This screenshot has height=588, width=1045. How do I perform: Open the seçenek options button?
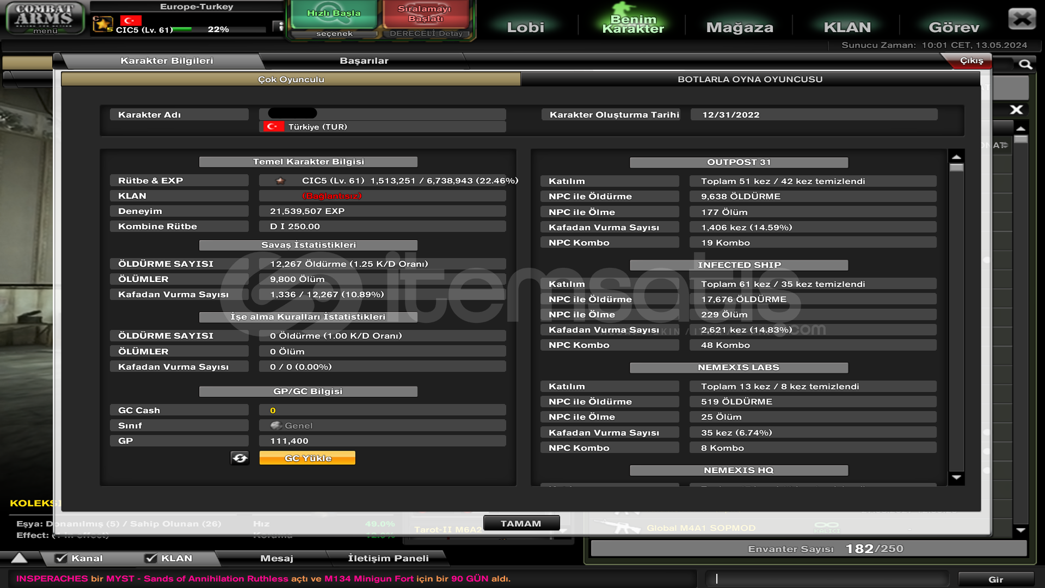click(334, 34)
